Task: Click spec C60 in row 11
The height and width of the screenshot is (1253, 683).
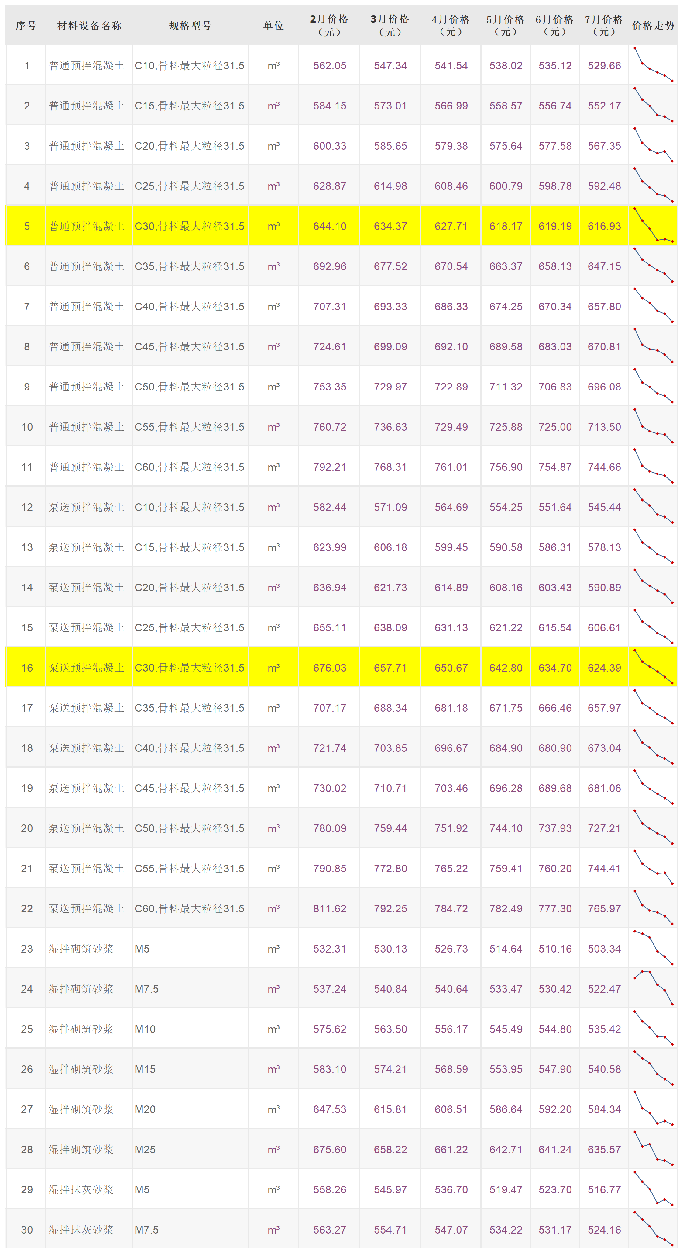Action: (190, 467)
